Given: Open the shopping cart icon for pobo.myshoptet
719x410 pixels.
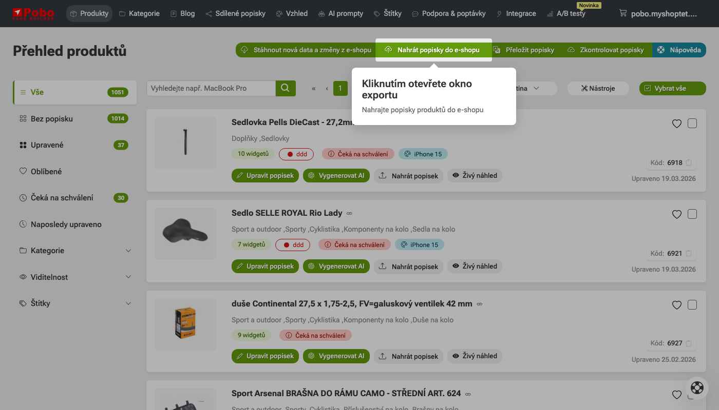Looking at the screenshot, I should click(x=624, y=14).
